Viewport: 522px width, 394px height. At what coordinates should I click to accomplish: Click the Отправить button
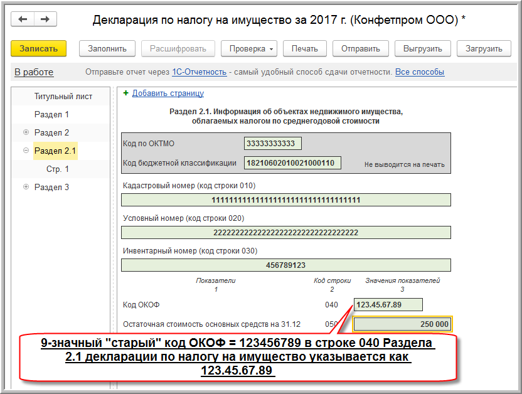[360, 48]
